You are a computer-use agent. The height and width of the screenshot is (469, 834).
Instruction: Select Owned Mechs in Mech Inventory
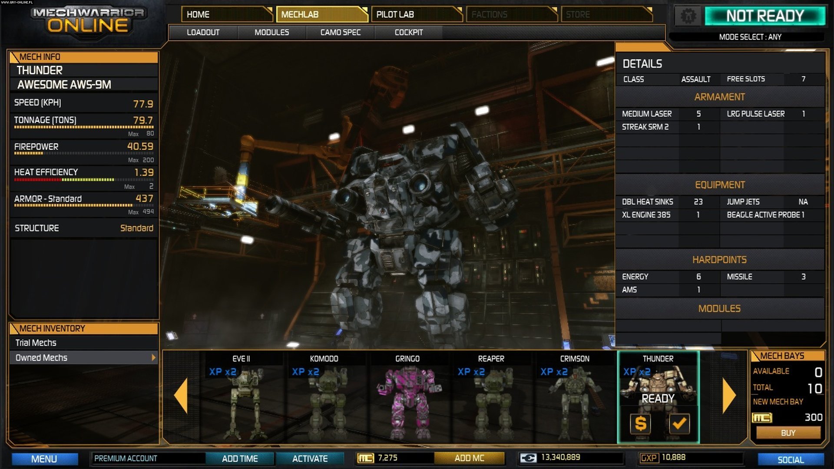click(x=83, y=357)
